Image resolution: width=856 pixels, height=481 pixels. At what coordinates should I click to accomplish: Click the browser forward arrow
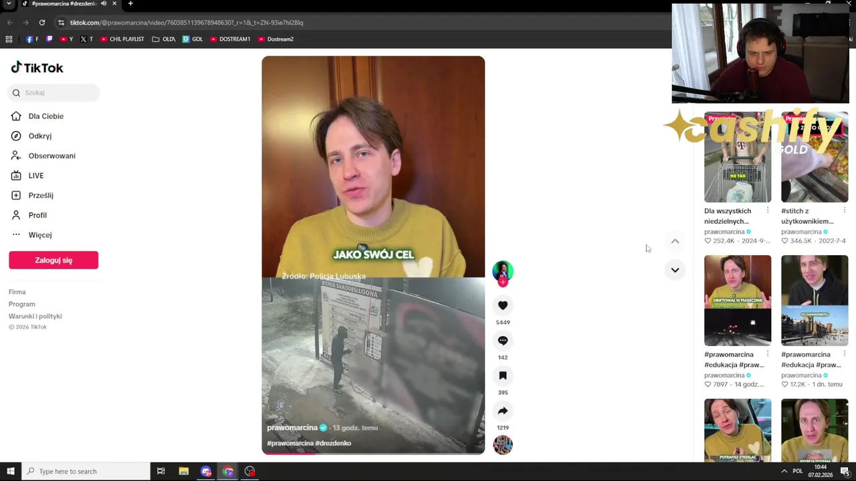tap(25, 23)
